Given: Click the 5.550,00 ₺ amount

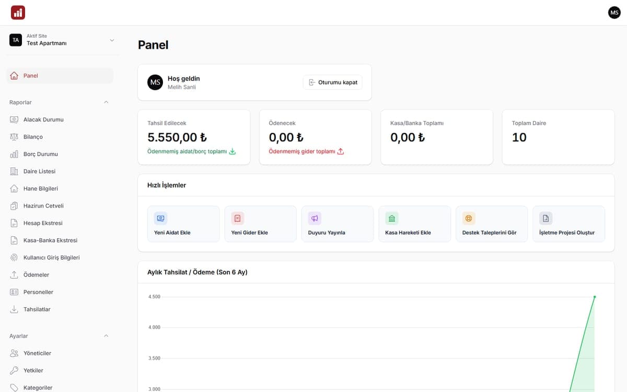Looking at the screenshot, I should point(177,137).
